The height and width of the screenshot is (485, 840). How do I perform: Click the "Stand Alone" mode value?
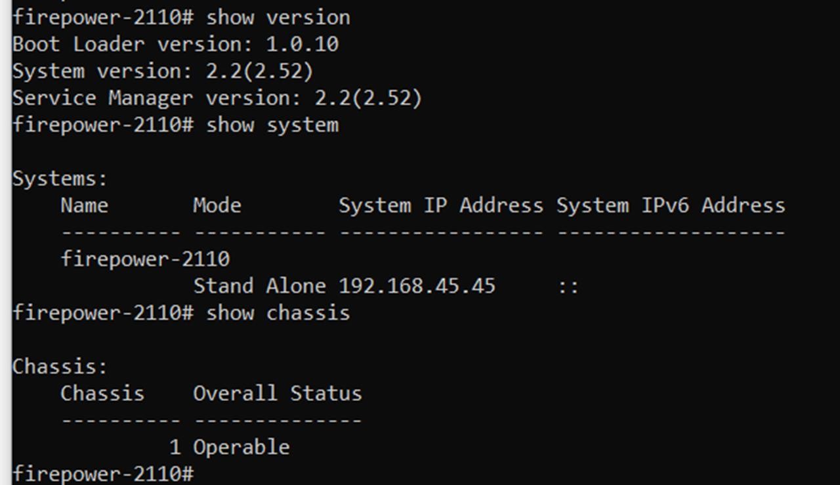tap(259, 286)
